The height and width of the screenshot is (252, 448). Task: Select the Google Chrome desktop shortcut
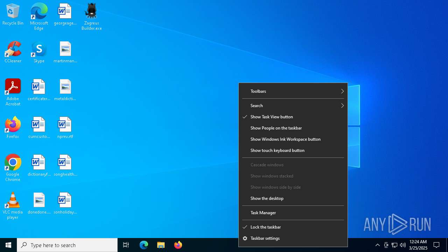click(x=13, y=168)
